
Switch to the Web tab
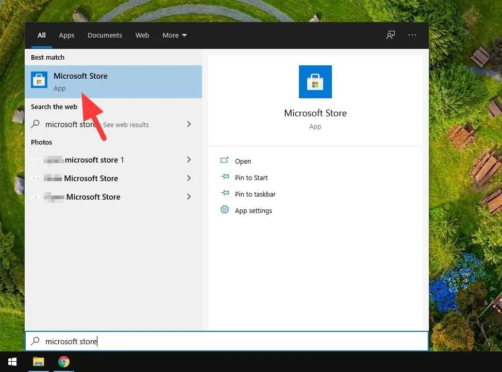[x=142, y=35]
